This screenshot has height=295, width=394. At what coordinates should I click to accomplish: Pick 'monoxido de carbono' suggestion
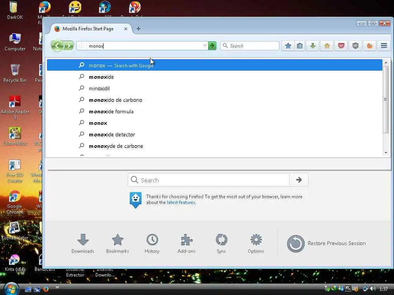(214, 100)
